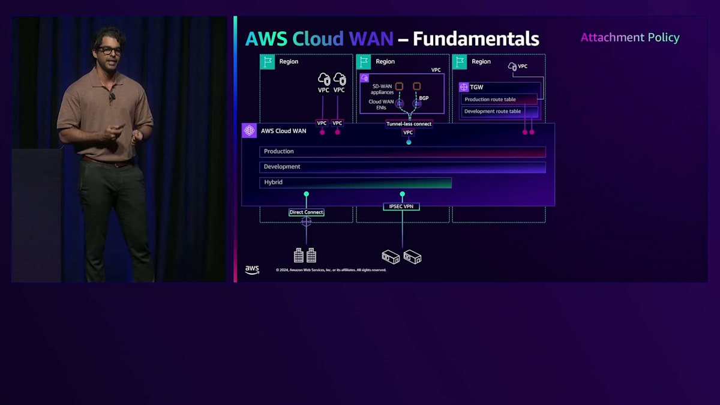This screenshot has width=720, height=405.
Task: Select purple VPC icon in SD-WAN box corner
Action: click(364, 78)
